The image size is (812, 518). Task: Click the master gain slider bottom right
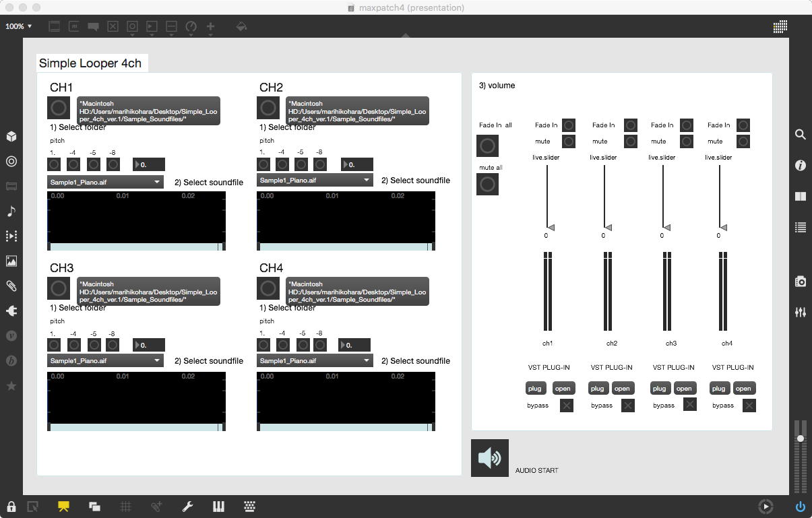click(x=801, y=439)
